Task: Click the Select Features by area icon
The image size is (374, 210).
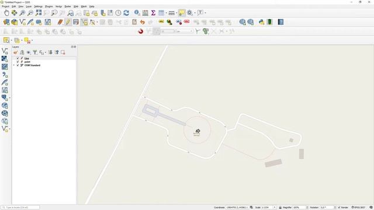Action: 6,40
